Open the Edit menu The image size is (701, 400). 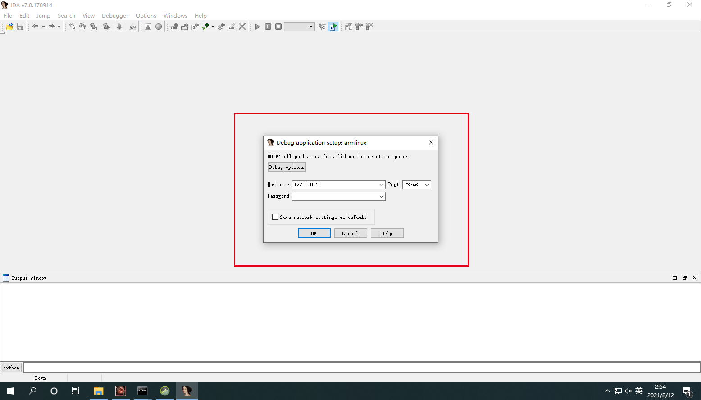tap(24, 15)
